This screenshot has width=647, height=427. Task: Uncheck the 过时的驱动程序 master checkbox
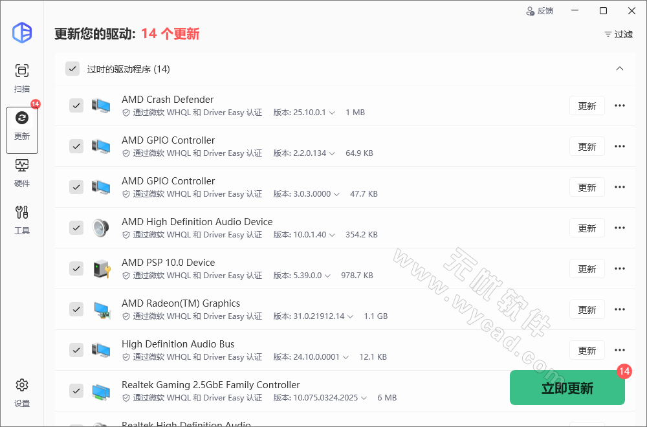(72, 69)
